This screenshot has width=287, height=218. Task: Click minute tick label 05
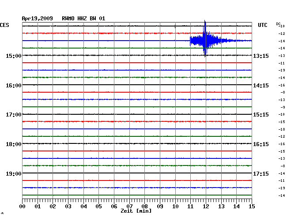click(98, 206)
